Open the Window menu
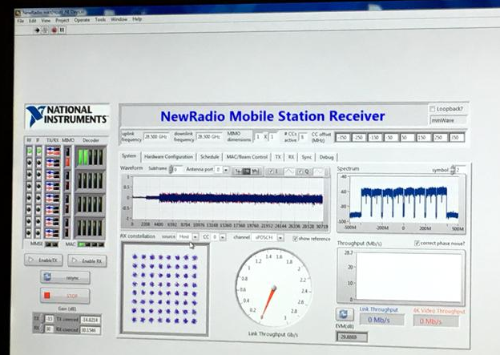Viewport: 500px width, 355px height. click(x=119, y=19)
